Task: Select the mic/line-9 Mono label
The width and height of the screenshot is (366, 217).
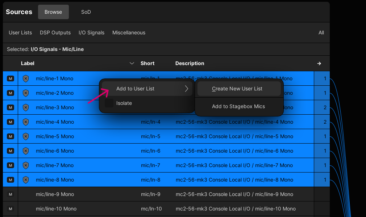Action: (55, 194)
